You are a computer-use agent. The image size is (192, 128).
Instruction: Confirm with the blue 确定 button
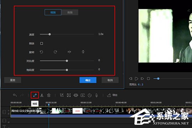pyautogui.click(x=88, y=80)
